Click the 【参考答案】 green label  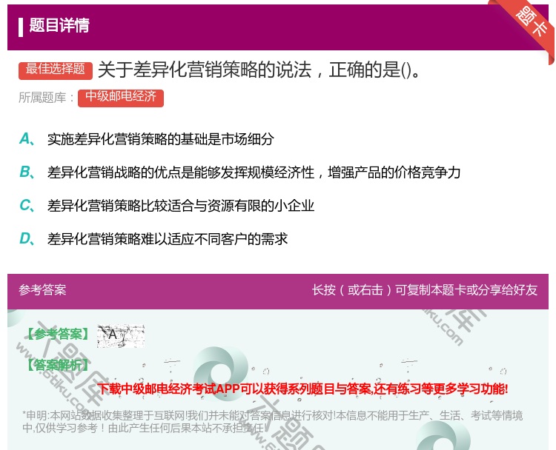click(58, 334)
